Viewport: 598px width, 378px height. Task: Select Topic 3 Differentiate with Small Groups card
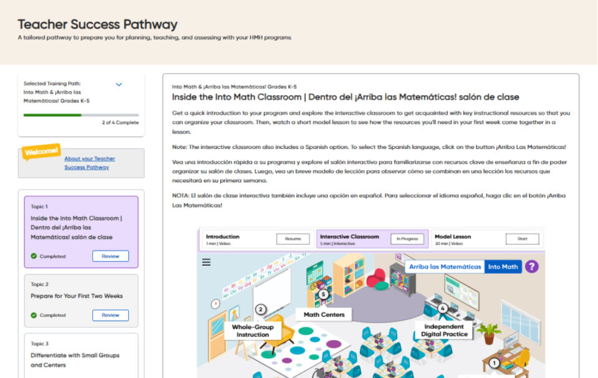point(81,356)
